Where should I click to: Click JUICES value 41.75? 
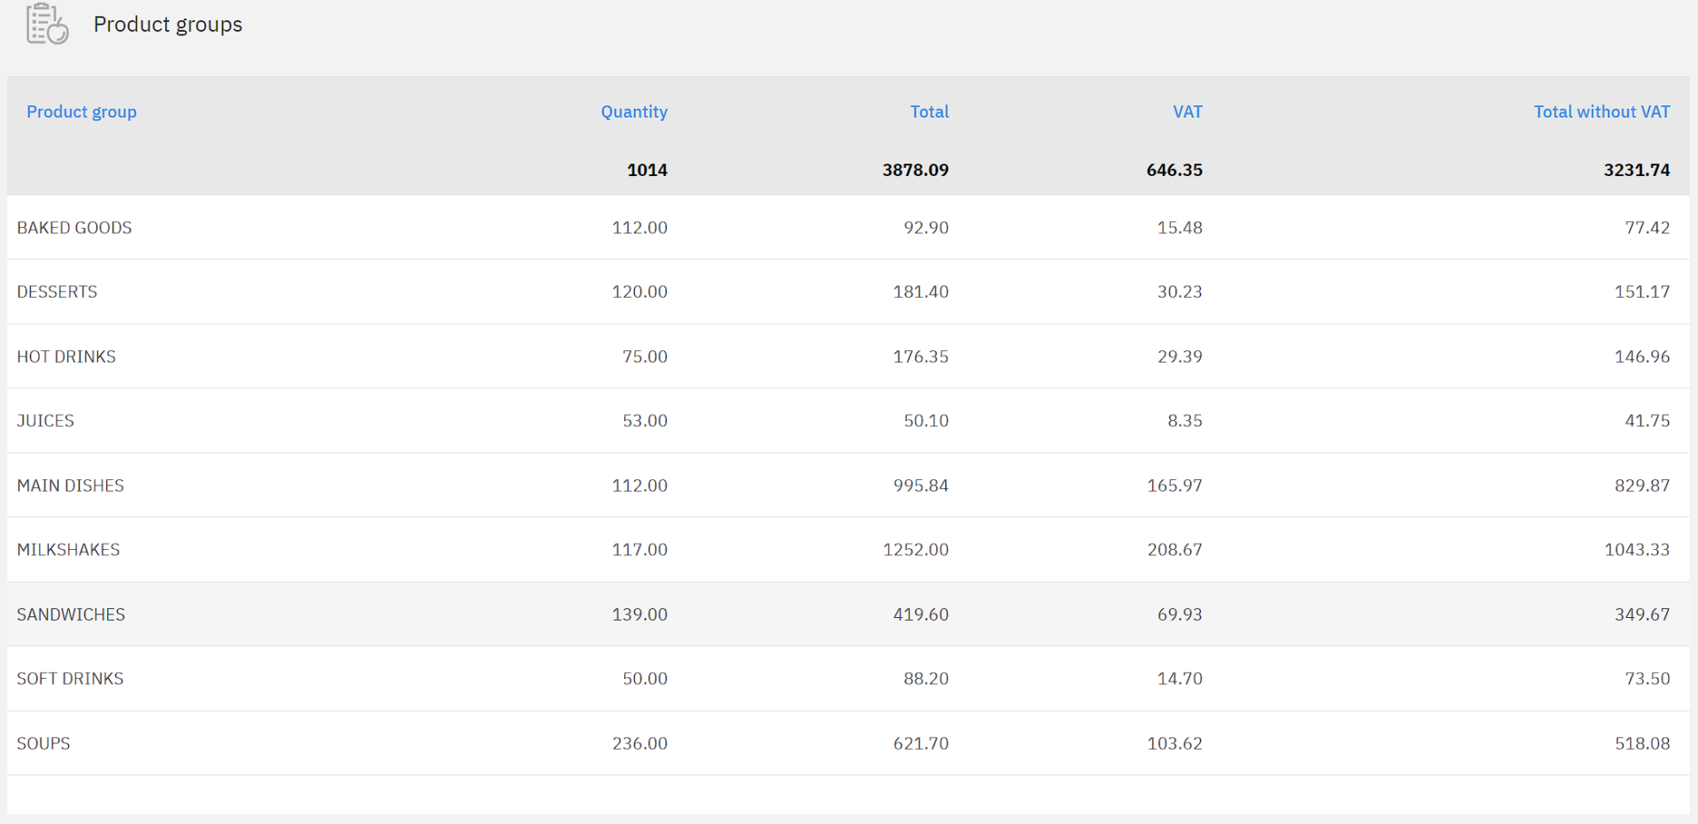[x=1648, y=421]
